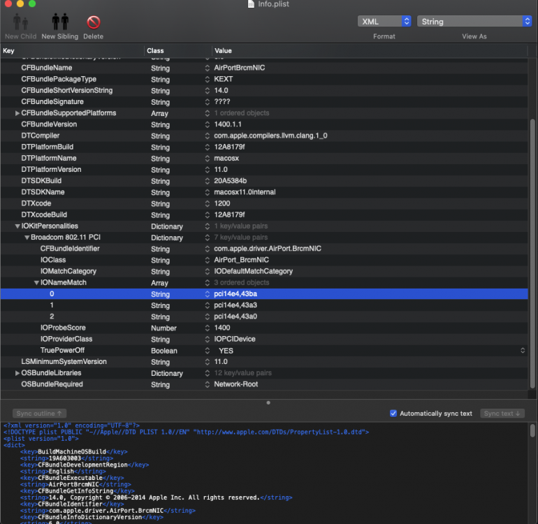The height and width of the screenshot is (524, 538).
Task: Collapse the Broadcom 802.11 PCI dictionary
Action: pyautogui.click(x=27, y=238)
